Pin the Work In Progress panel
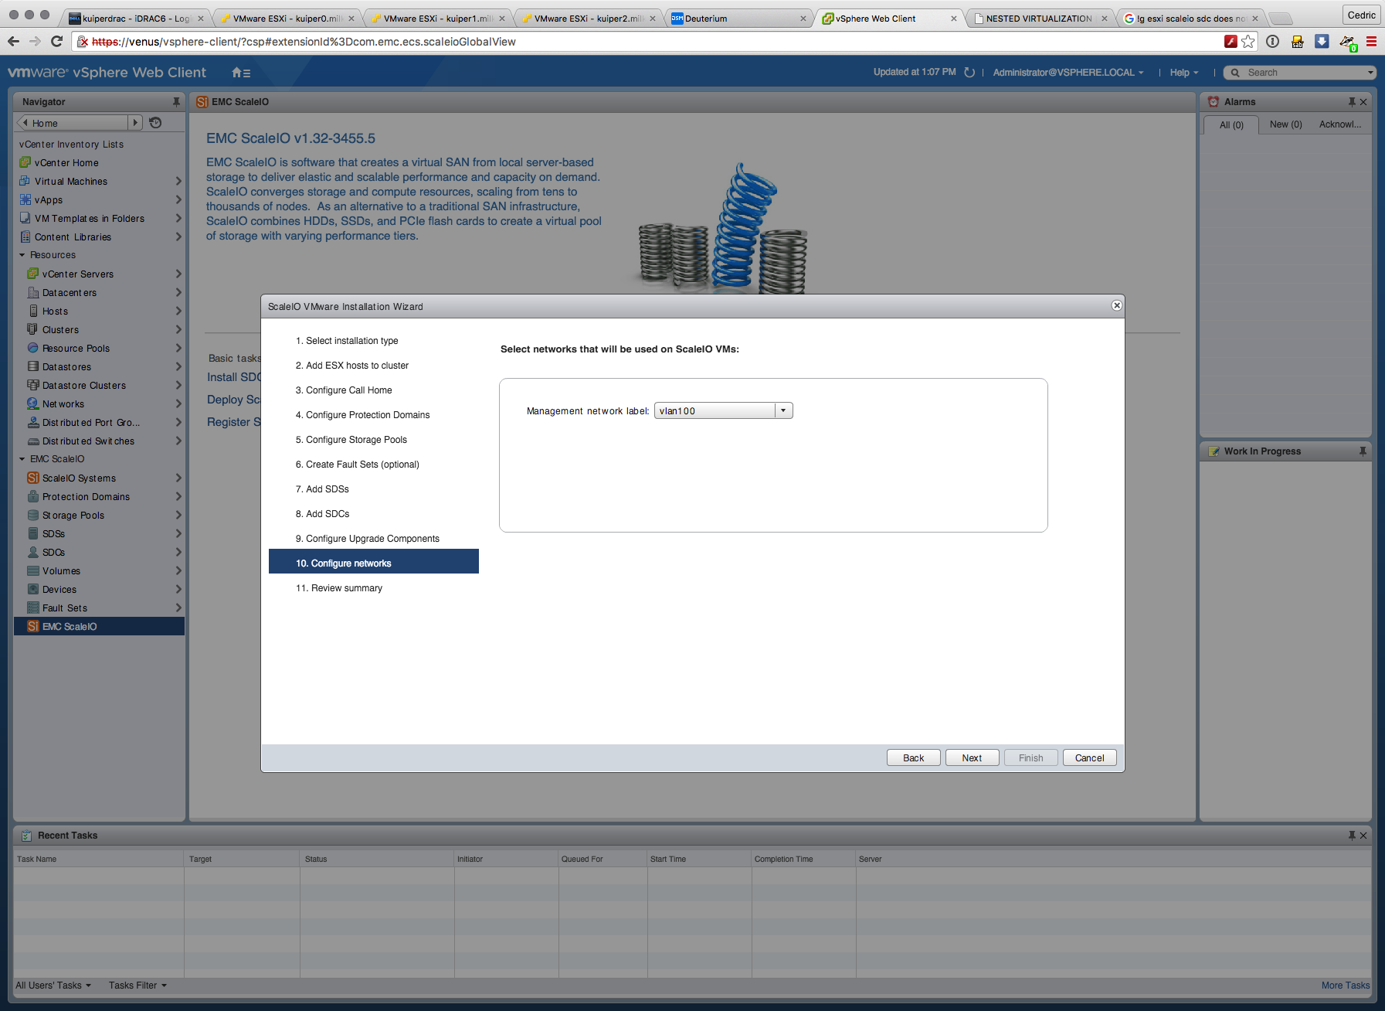 (1363, 451)
